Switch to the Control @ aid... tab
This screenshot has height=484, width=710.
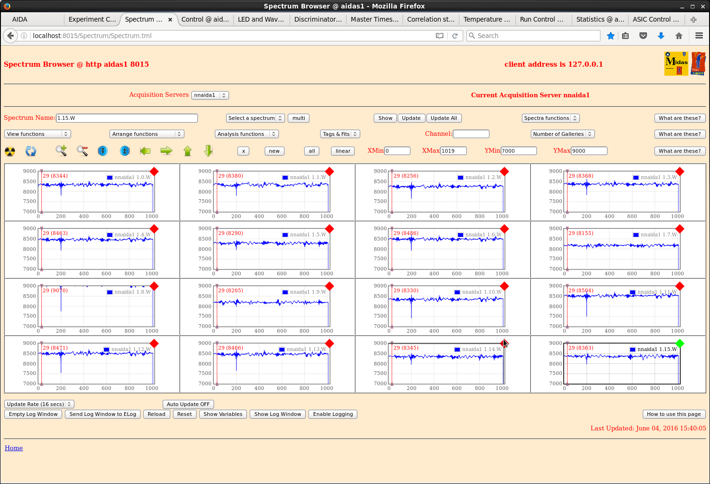[x=205, y=19]
